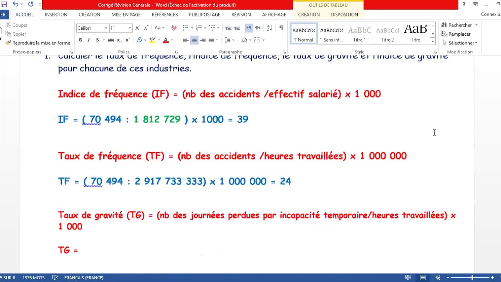Toggle display of paragraph marks
This screenshot has width=501, height=282.
click(x=281, y=28)
